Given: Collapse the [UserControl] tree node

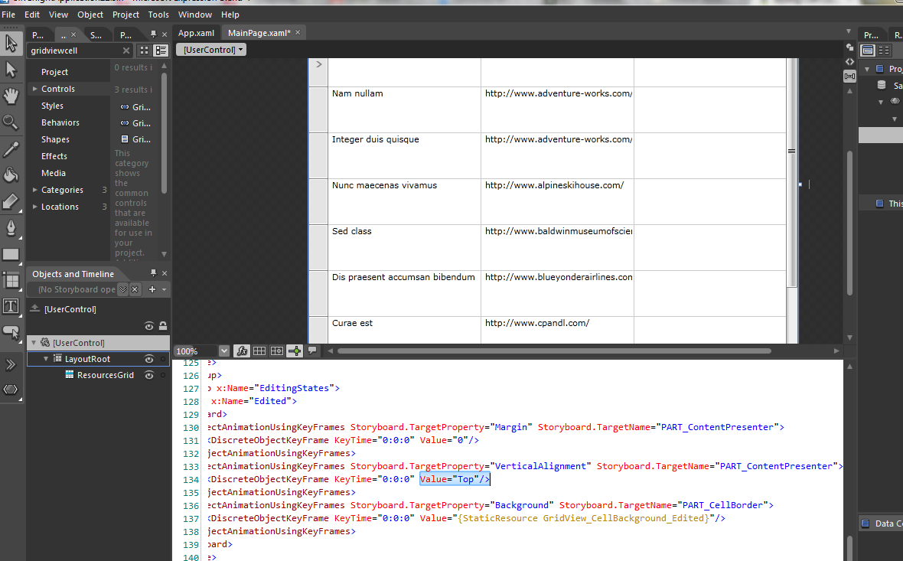Looking at the screenshot, I should (x=34, y=343).
